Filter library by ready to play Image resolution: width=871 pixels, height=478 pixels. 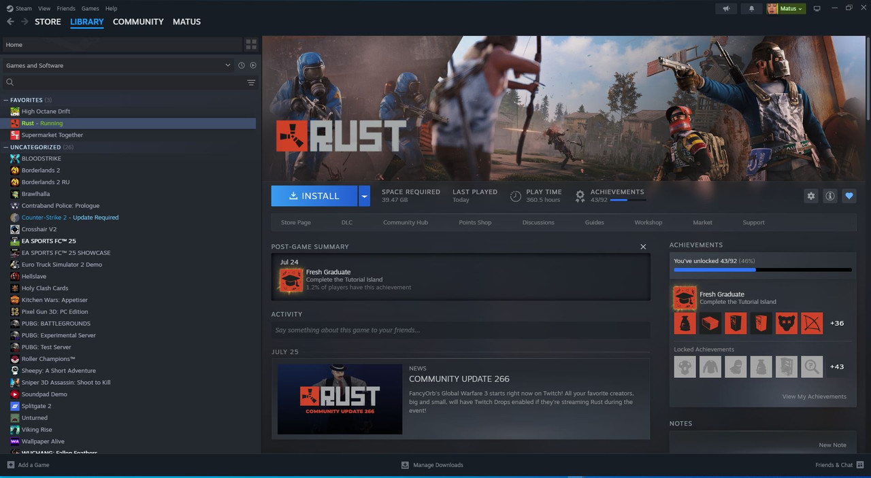[252, 65]
